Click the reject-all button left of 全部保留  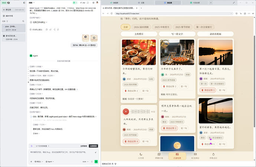click(83, 146)
